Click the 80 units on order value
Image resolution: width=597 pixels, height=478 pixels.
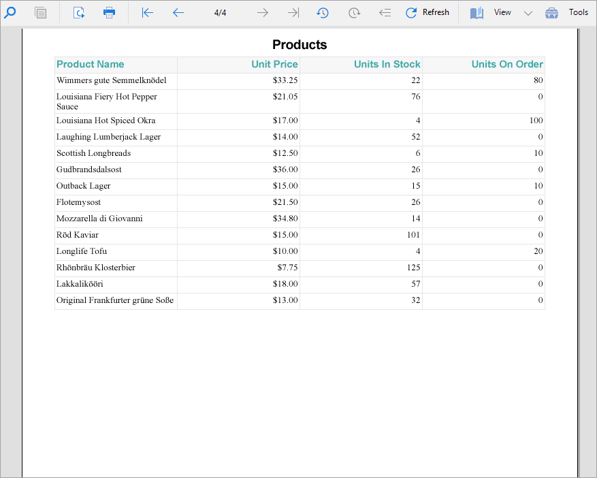coord(538,80)
